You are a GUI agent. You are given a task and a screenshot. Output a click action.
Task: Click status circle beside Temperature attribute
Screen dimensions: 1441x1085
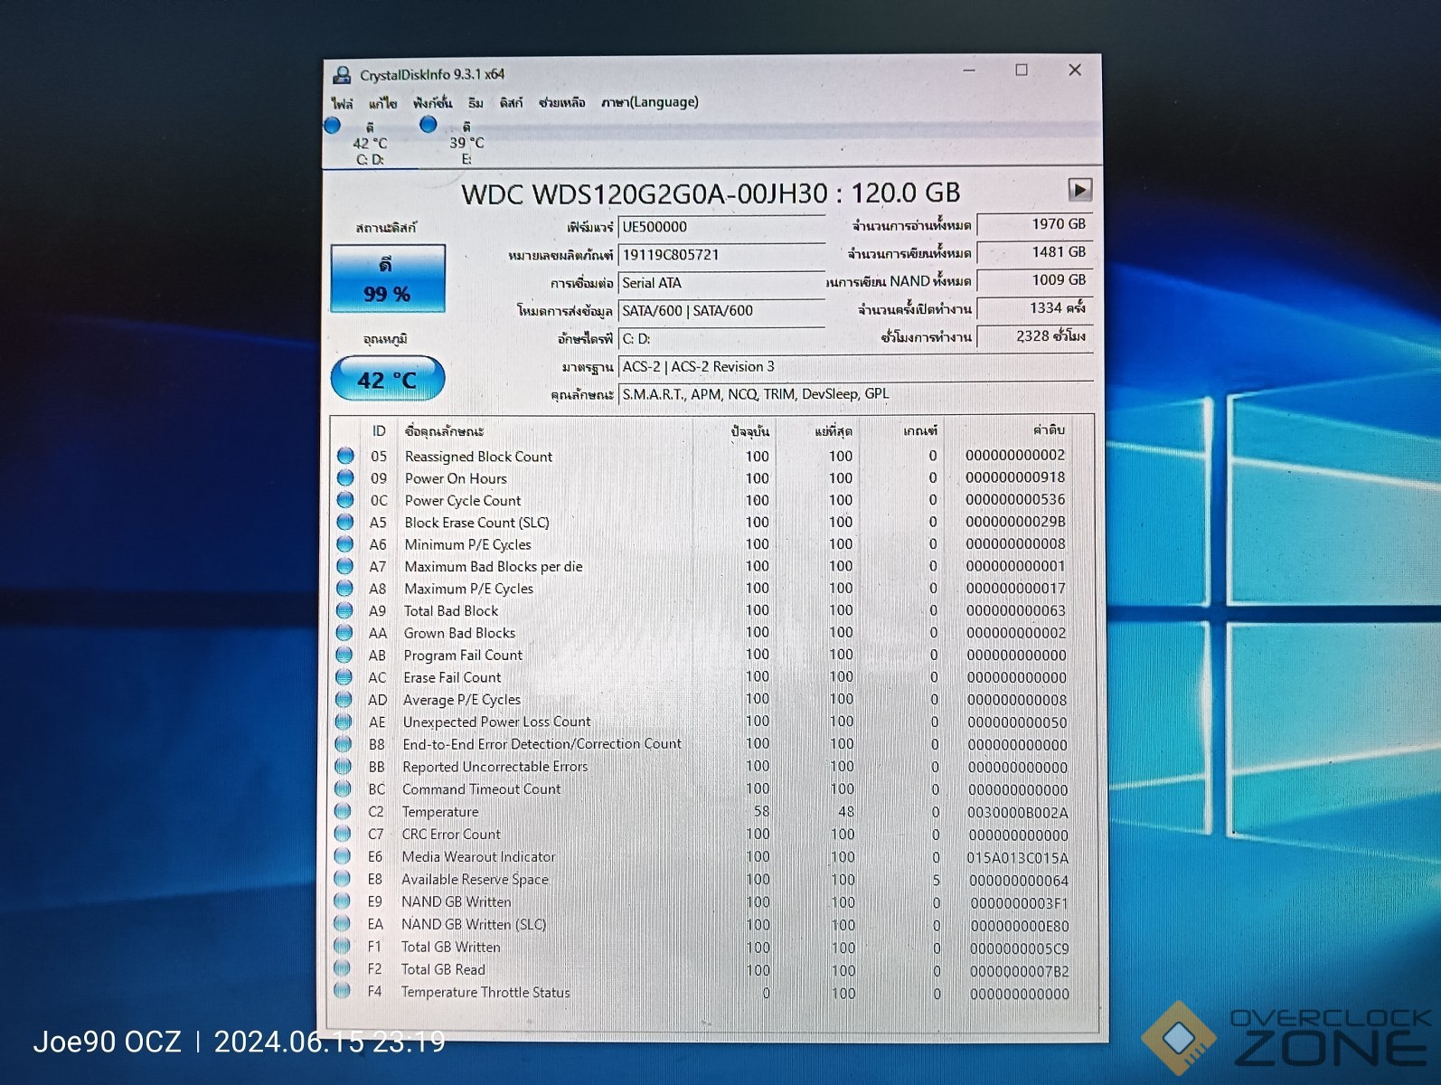(x=343, y=811)
